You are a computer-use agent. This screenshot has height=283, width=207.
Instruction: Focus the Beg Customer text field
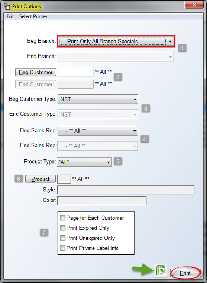pyautogui.click(x=76, y=72)
